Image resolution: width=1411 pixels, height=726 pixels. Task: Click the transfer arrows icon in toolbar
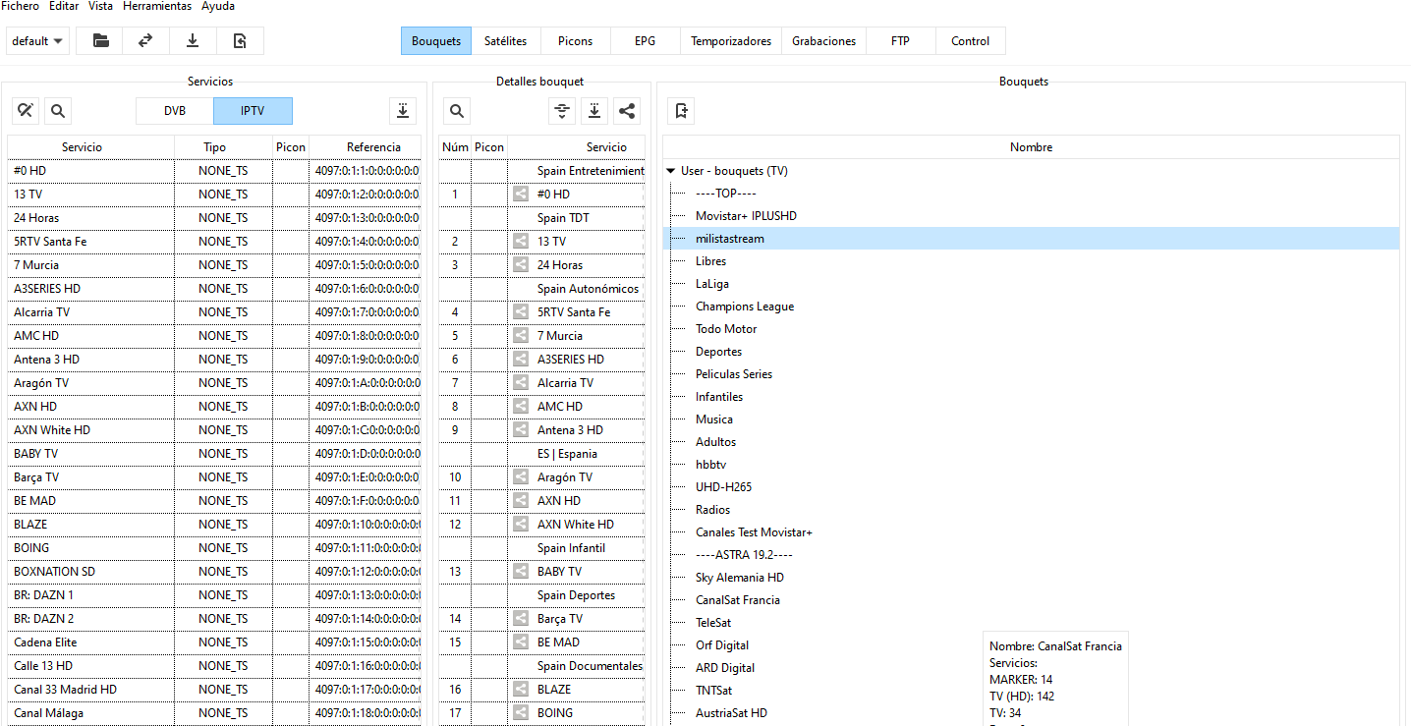tap(145, 41)
